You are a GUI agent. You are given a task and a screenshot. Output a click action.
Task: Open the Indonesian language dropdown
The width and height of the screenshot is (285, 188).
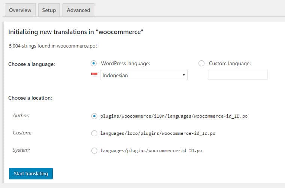(143, 75)
